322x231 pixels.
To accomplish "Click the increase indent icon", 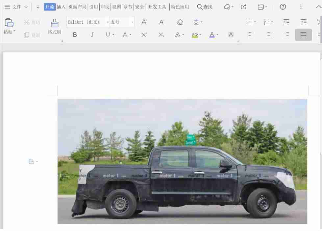I will 304,22.
